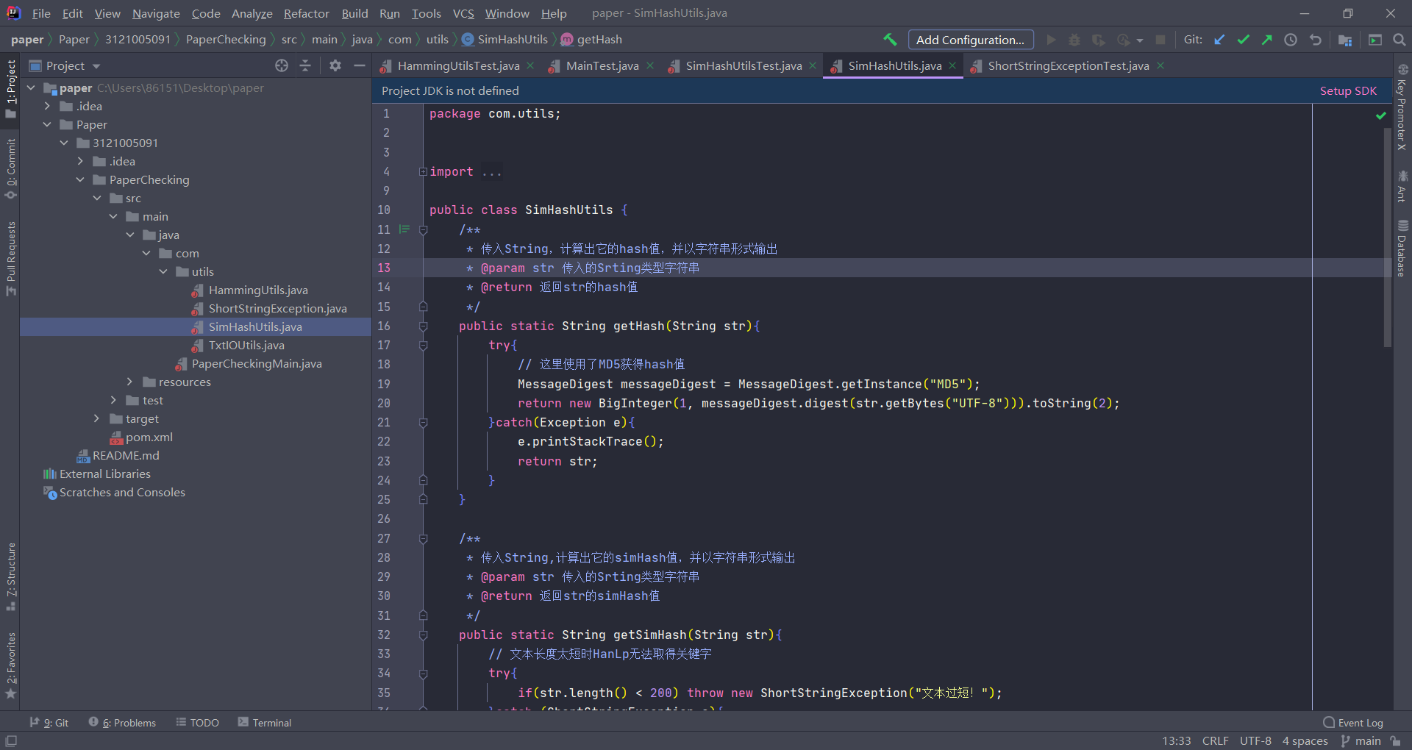1412x750 pixels.
Task: Expand the resources folder
Action: tap(130, 382)
